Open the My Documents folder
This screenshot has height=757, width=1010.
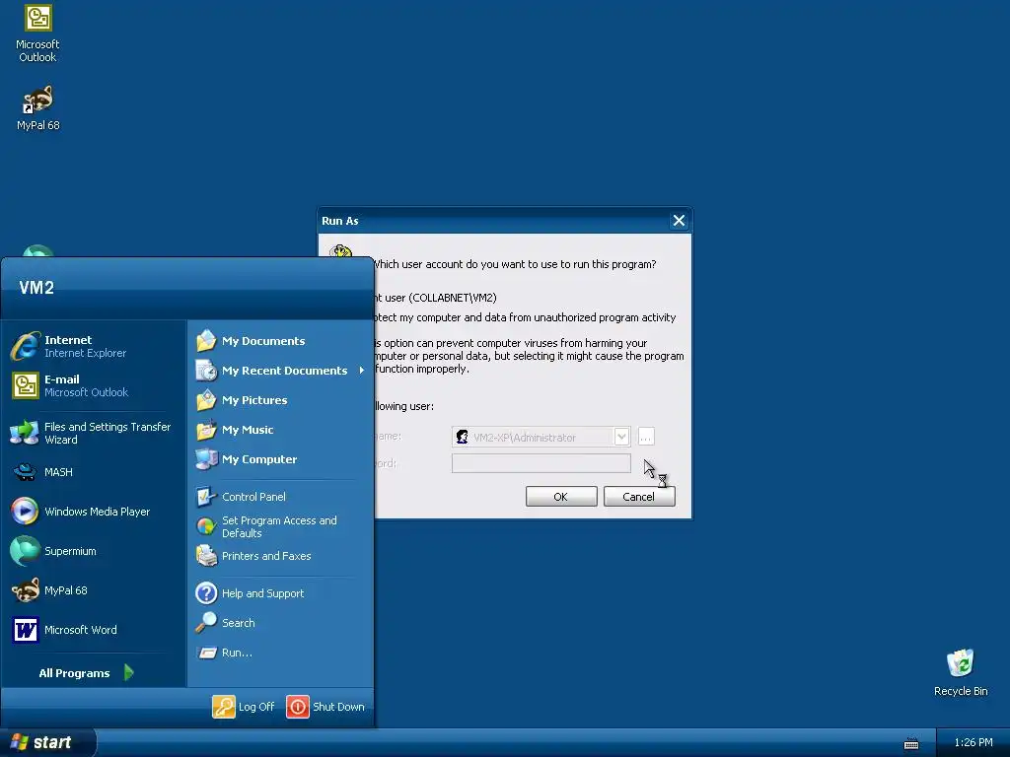[281, 340]
